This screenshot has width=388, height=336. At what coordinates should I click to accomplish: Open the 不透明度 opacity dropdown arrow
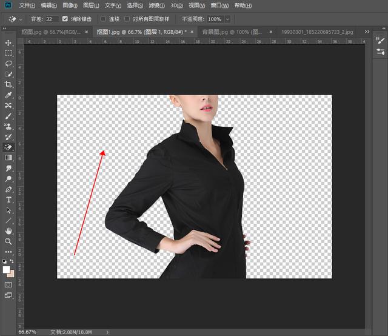[x=228, y=19]
